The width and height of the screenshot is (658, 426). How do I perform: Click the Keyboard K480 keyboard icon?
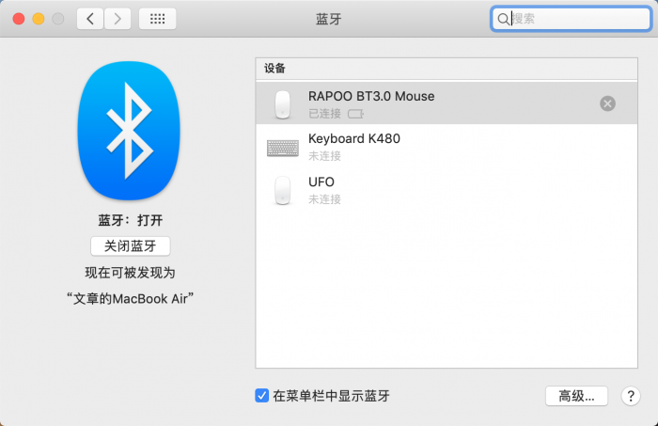tap(282, 148)
